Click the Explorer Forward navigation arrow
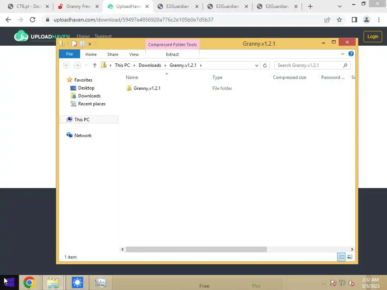The width and height of the screenshot is (387, 290). [x=77, y=65]
